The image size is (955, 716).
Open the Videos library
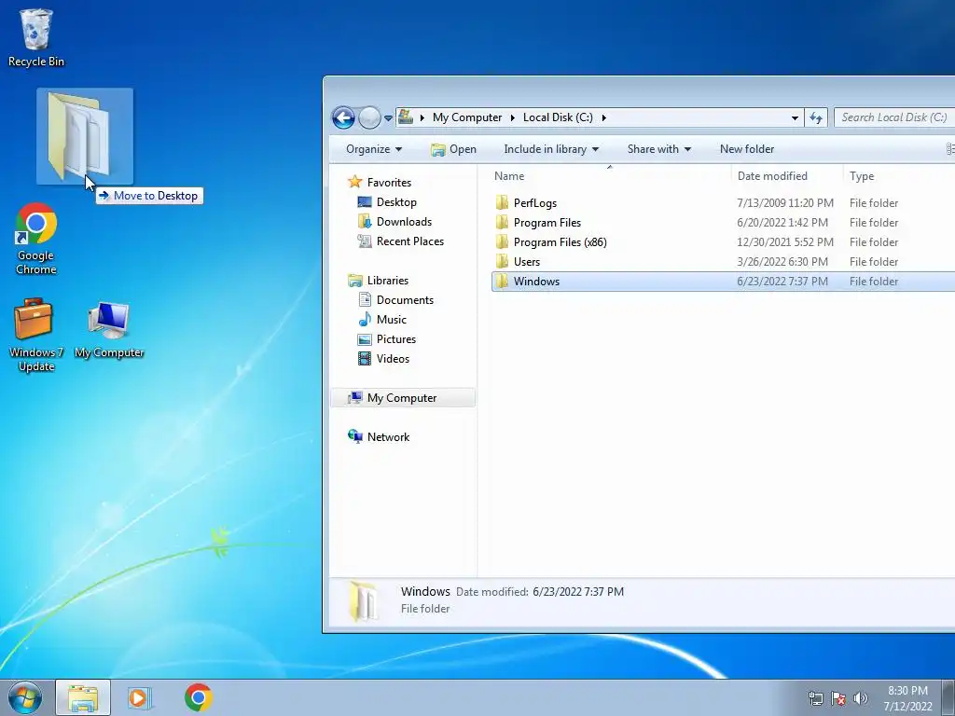[393, 359]
